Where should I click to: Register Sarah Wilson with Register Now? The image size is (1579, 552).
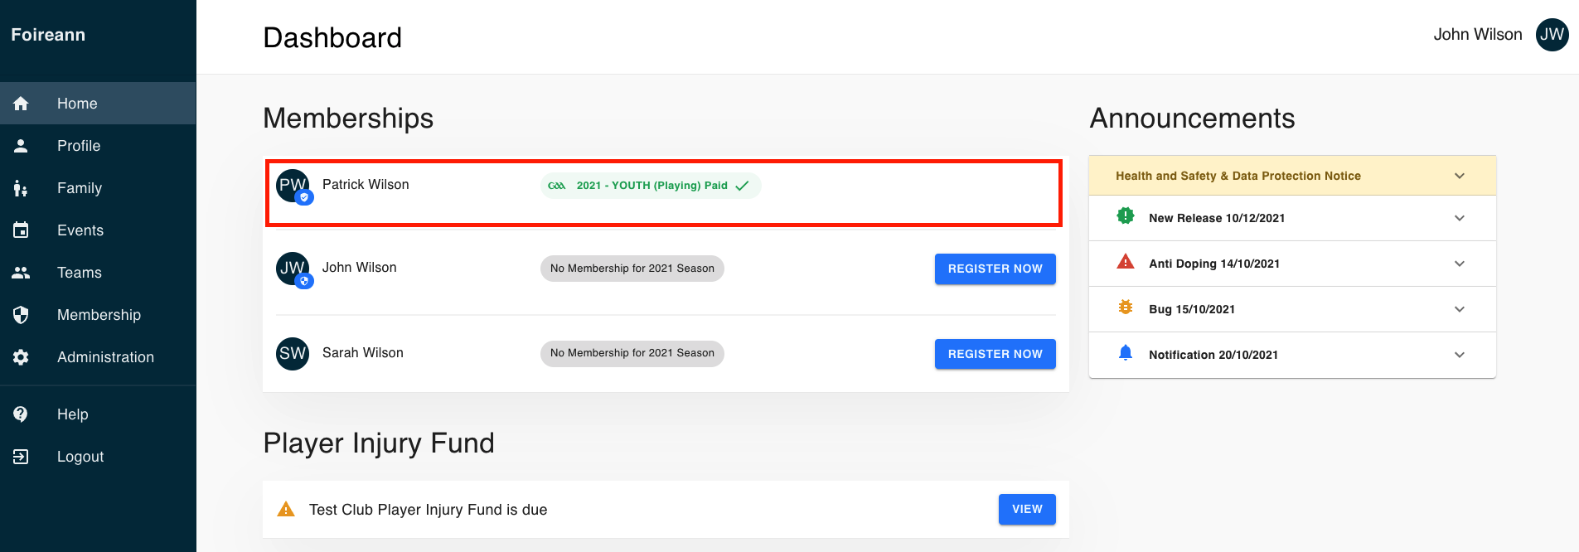[995, 354]
